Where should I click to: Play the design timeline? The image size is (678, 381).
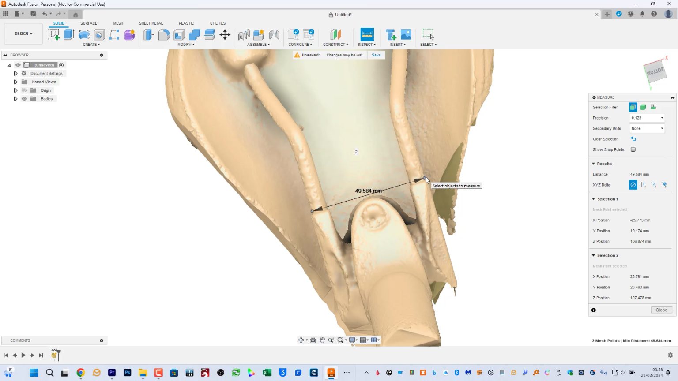pos(23,355)
